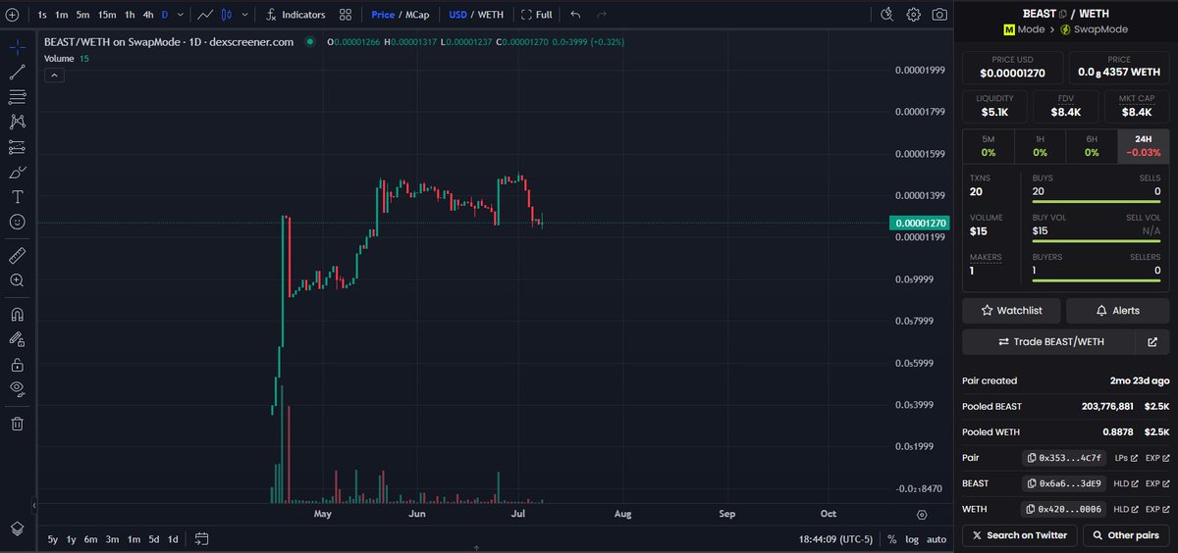
Task: Set date range to 5y
Action: pyautogui.click(x=53, y=539)
